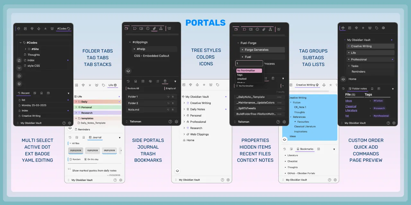Click the layers stack button in #clippings panel
Screen dimensions: 411x205
point(128,71)
